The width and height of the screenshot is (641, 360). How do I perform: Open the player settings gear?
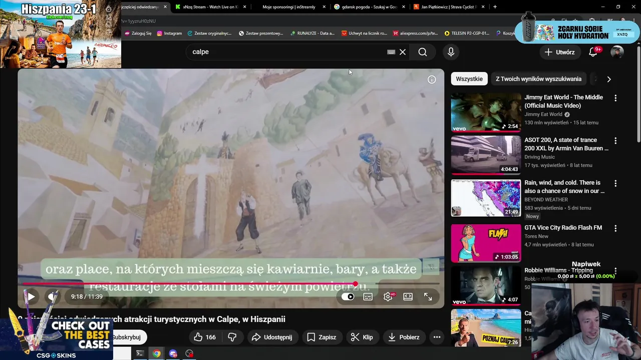pyautogui.click(x=388, y=296)
